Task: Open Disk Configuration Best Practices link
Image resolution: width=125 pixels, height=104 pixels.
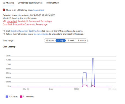Action: [26, 31]
